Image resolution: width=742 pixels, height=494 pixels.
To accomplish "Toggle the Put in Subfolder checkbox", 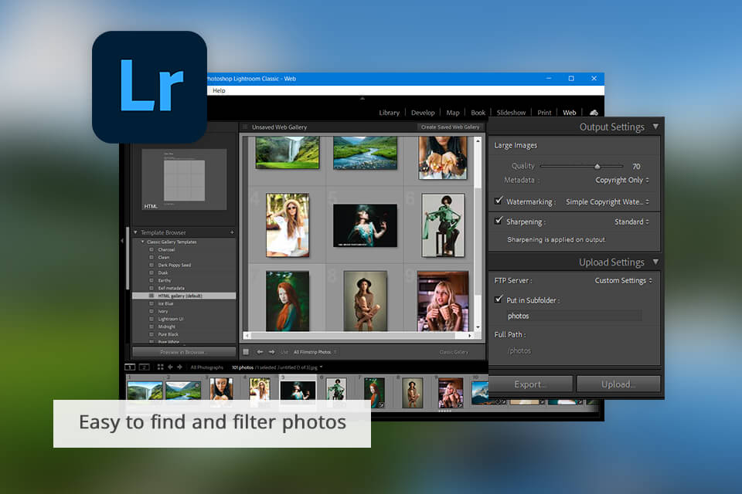I will pyautogui.click(x=499, y=299).
